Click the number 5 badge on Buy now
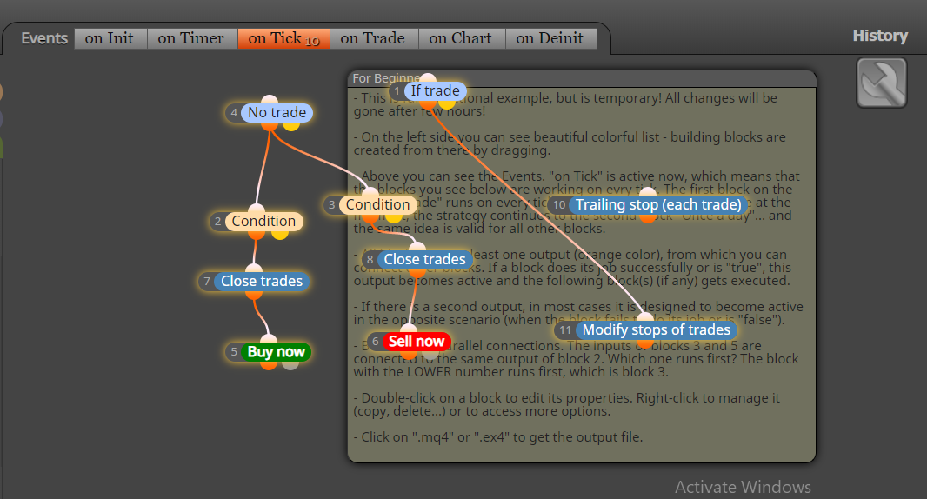Screen dimensions: 927x499 pyautogui.click(x=234, y=352)
